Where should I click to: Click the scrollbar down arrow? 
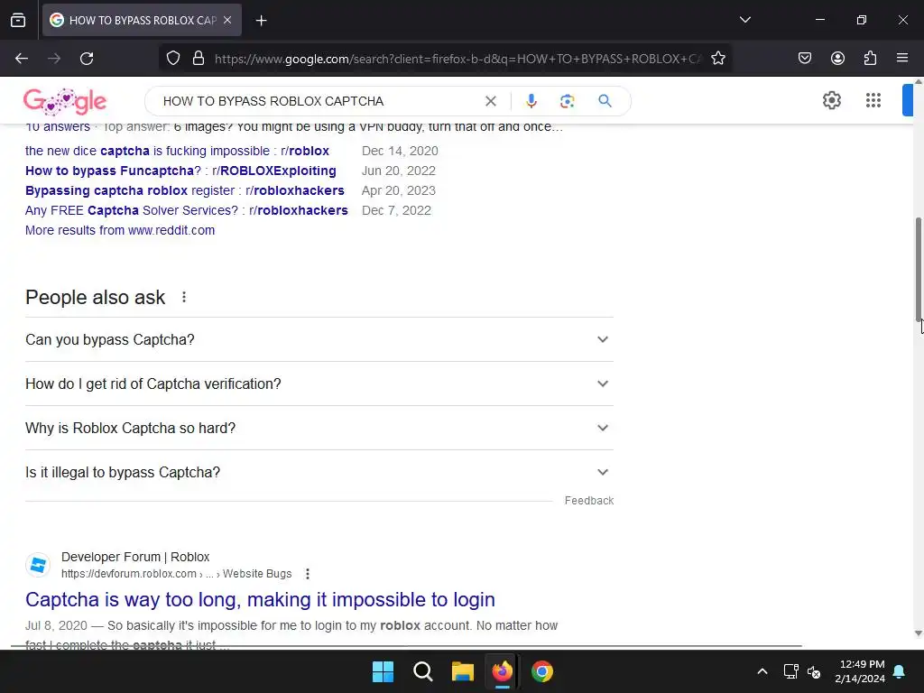918,633
